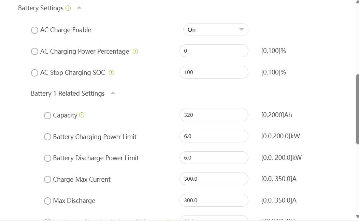Select the AC Charge Enable radio button
The width and height of the screenshot is (359, 222).
34,30
